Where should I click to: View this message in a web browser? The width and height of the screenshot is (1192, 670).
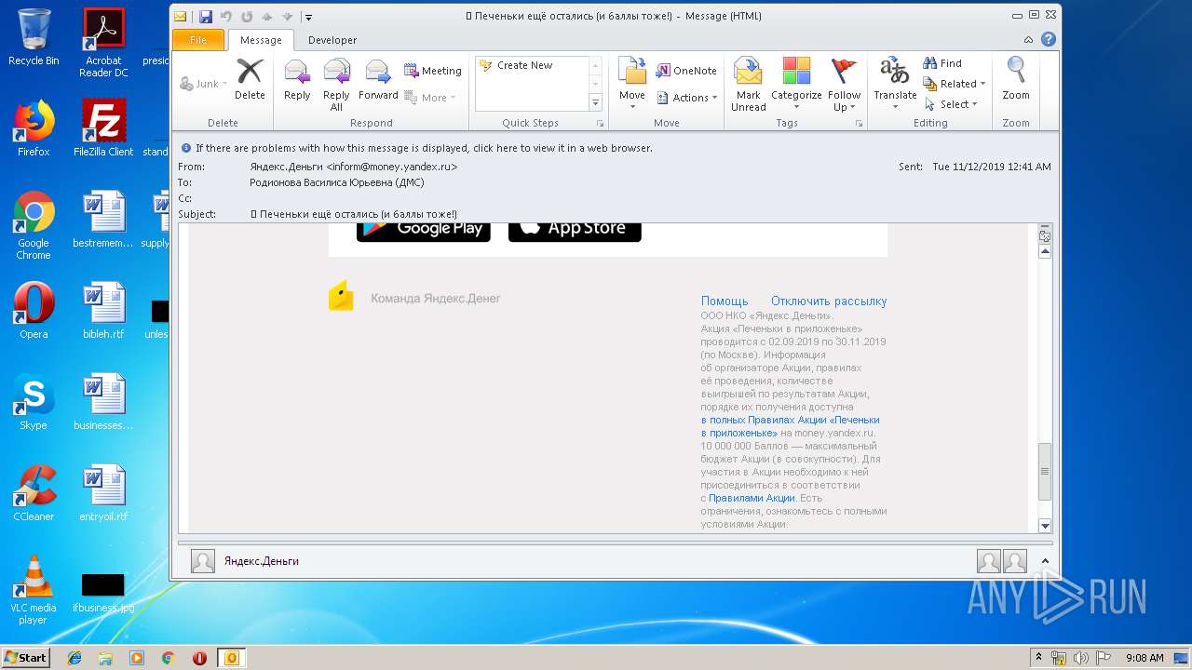[x=424, y=148]
